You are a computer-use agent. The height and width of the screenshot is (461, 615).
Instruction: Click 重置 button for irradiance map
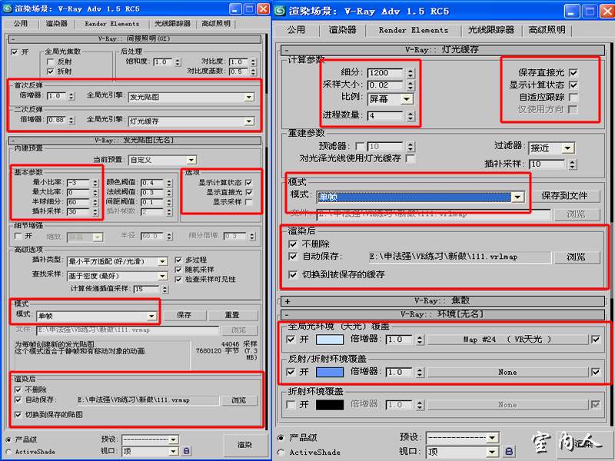(232, 315)
